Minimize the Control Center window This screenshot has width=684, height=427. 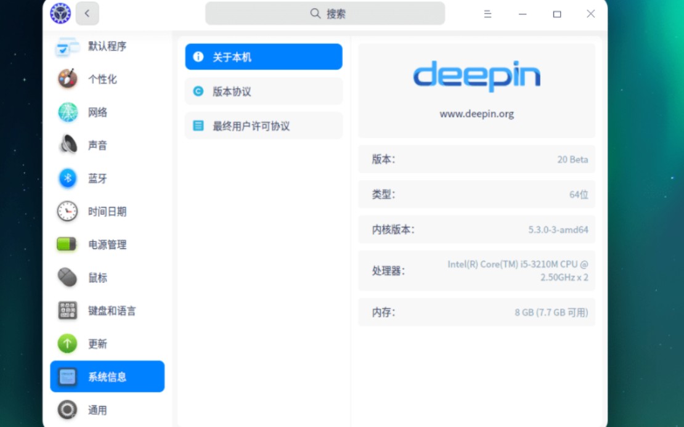pyautogui.click(x=522, y=14)
